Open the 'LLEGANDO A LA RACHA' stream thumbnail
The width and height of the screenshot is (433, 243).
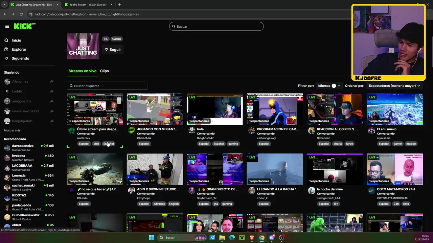[275, 169]
